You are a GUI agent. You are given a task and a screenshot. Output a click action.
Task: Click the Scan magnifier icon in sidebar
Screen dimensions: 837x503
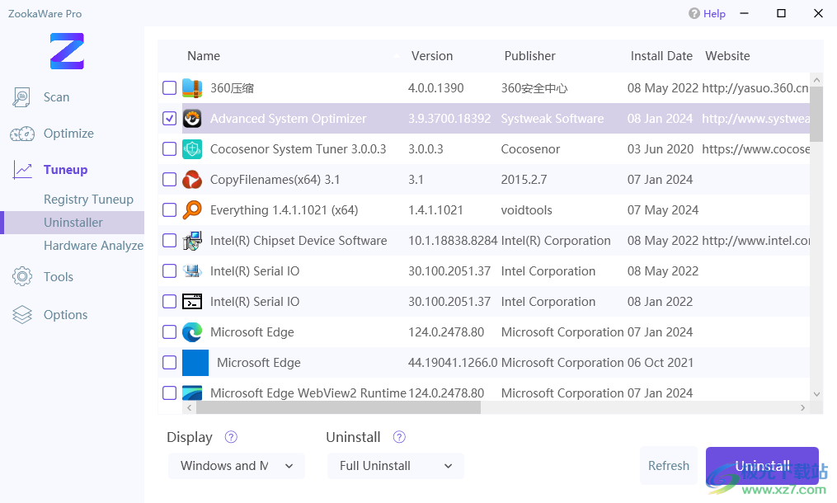22,97
